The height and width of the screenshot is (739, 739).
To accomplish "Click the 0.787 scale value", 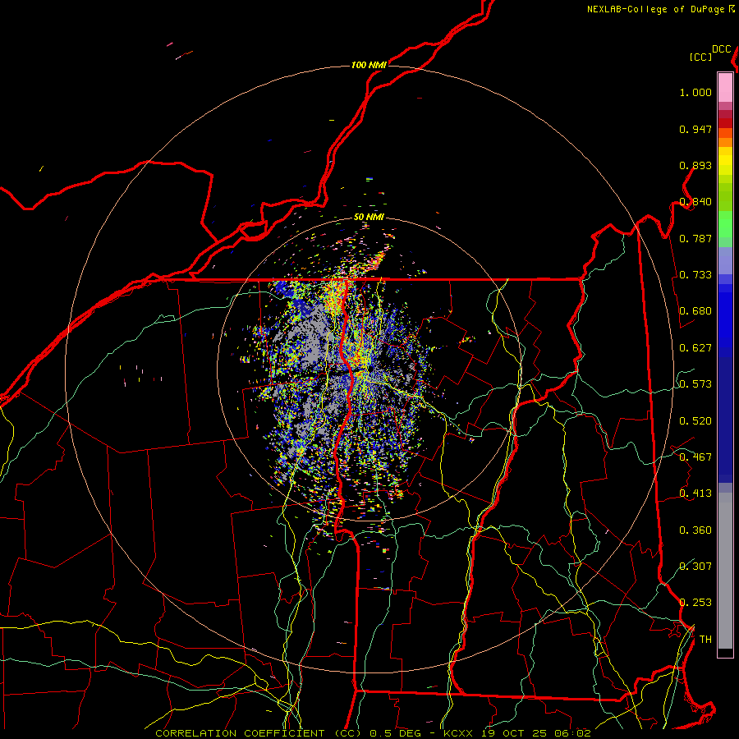I will [x=695, y=238].
